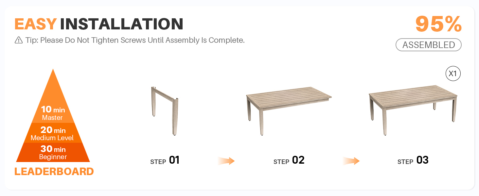
Task: Click the STEP 01 label
Action: click(x=165, y=161)
